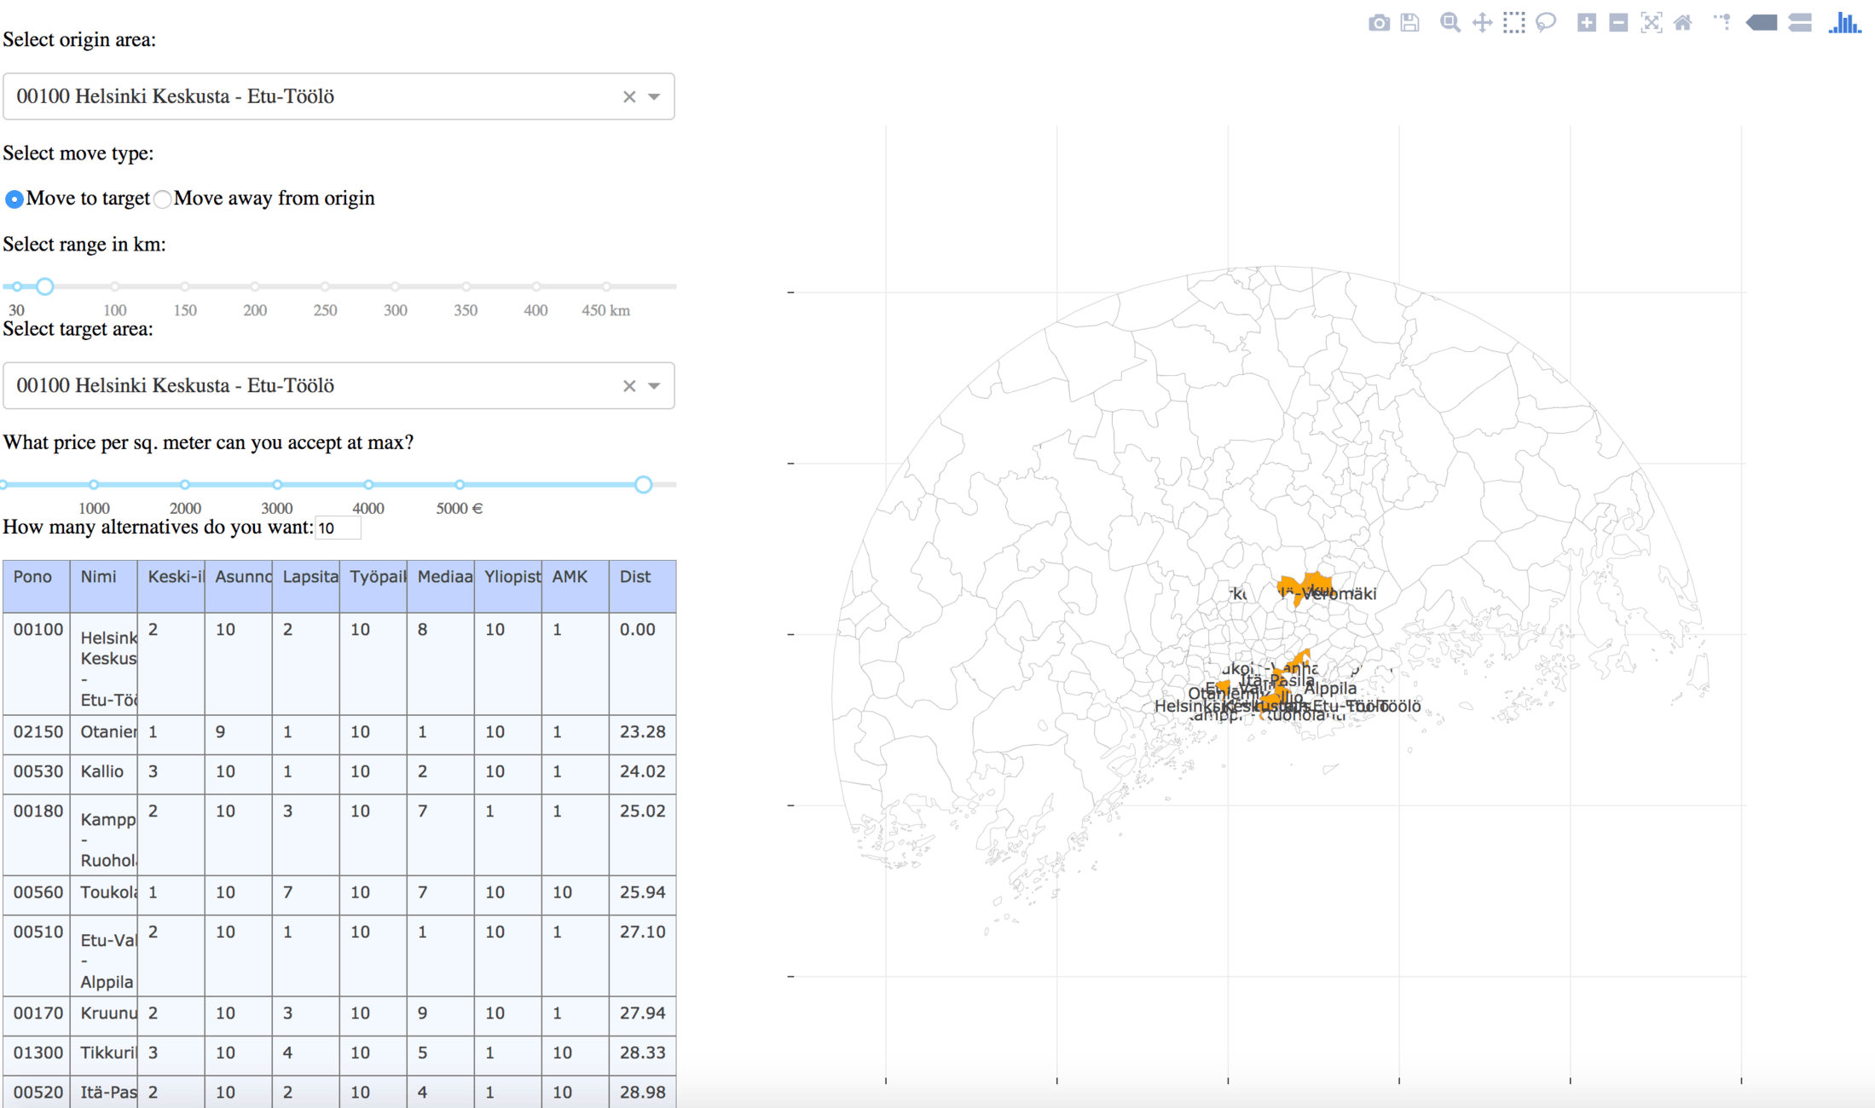This screenshot has width=1875, height=1108.
Task: Activate the Box Select tool
Action: point(1514,23)
